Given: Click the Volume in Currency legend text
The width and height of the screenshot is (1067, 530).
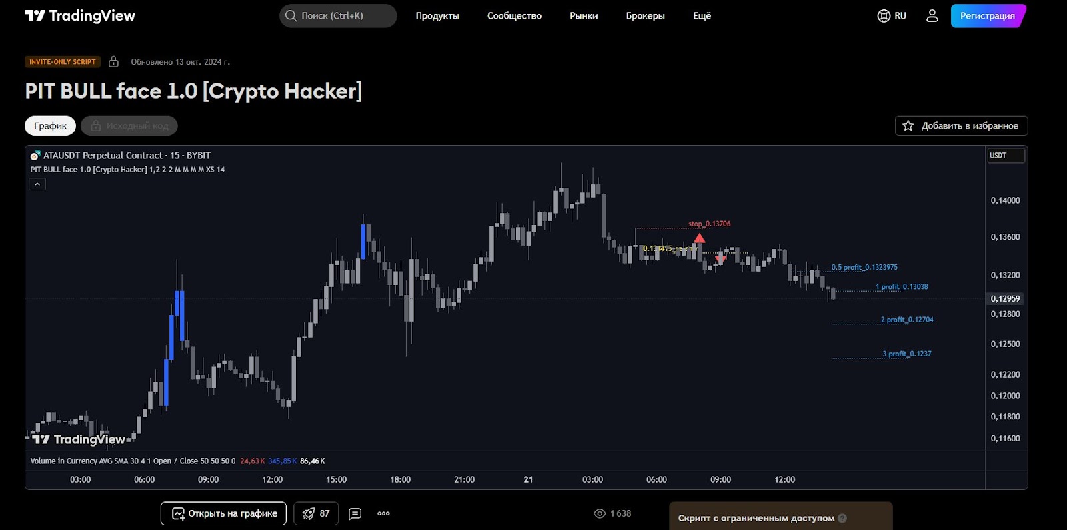Looking at the screenshot, I should click(x=133, y=461).
